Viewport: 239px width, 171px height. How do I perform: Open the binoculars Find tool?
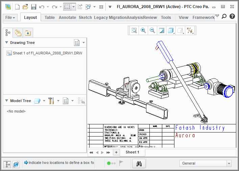139,164
